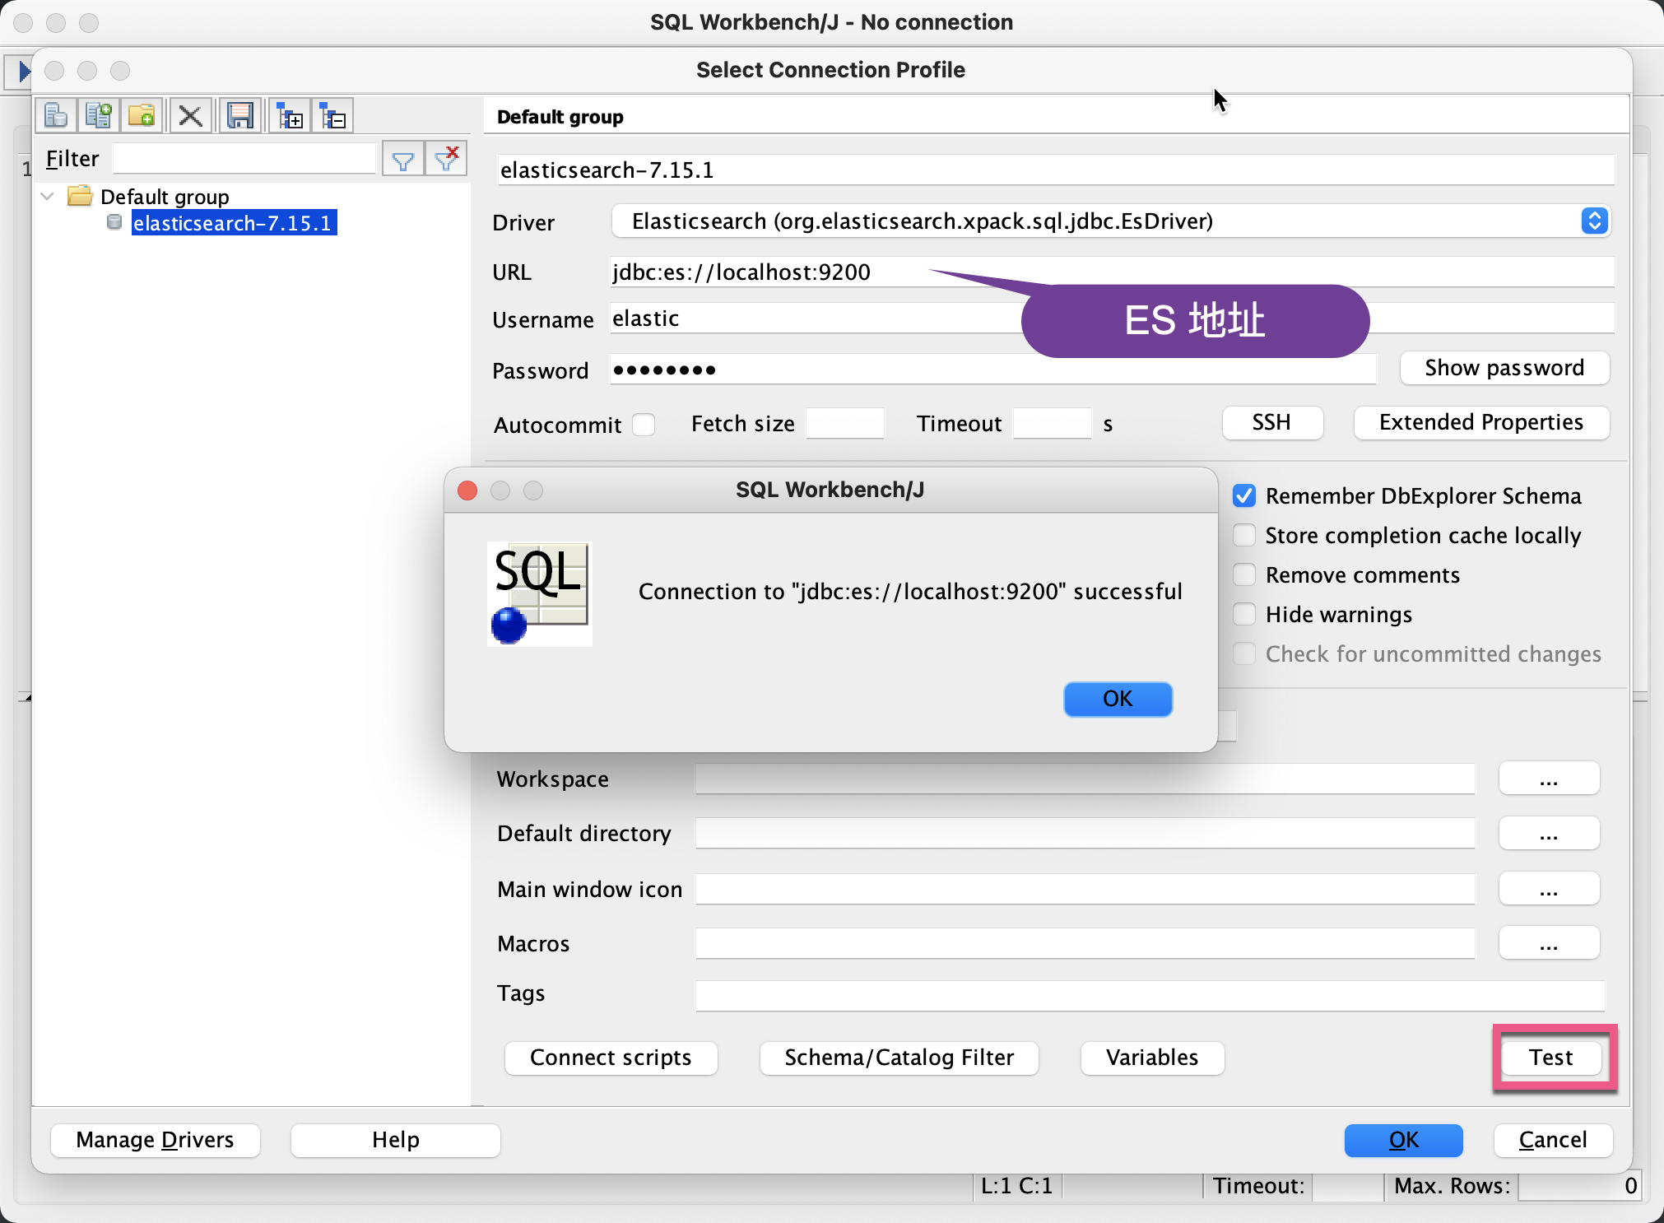This screenshot has width=1664, height=1223.
Task: Uncheck Remember DbExplorer Schema
Action: (1243, 495)
